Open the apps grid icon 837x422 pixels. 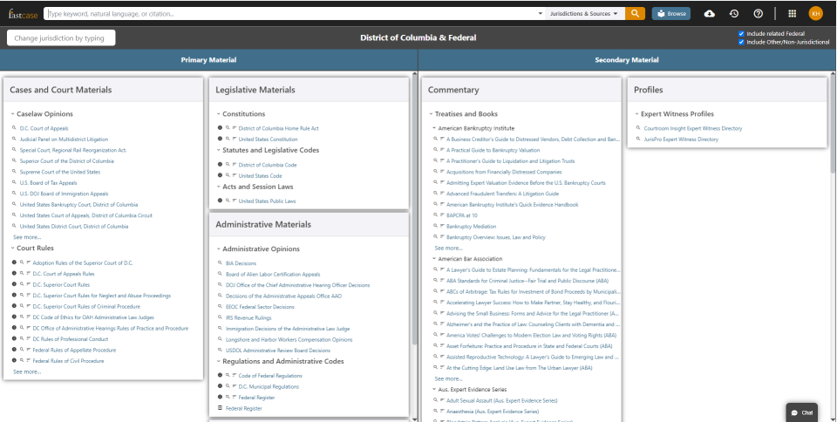[x=793, y=13]
